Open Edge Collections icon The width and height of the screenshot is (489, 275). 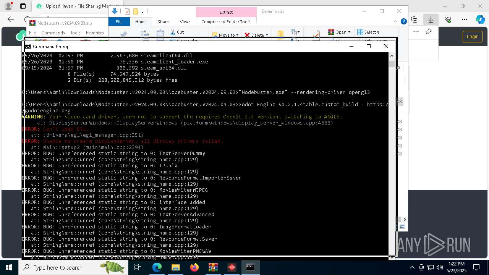tap(415, 19)
